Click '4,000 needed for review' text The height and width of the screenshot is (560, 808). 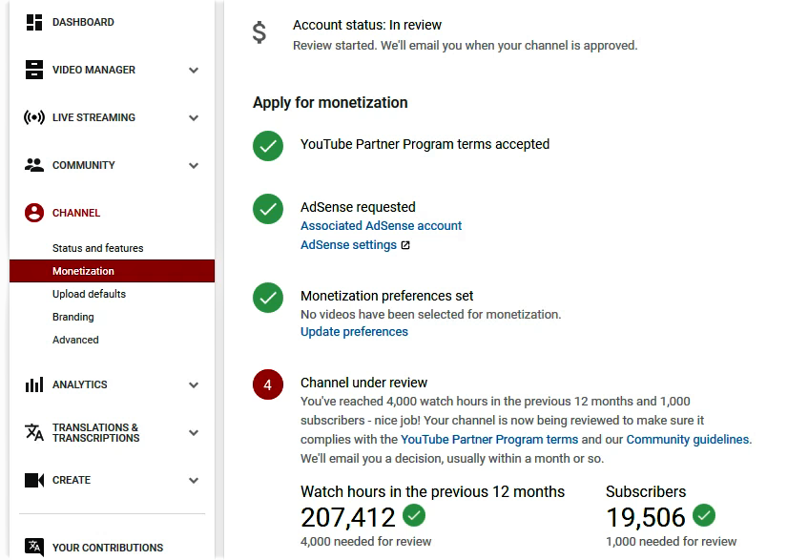coord(366,542)
